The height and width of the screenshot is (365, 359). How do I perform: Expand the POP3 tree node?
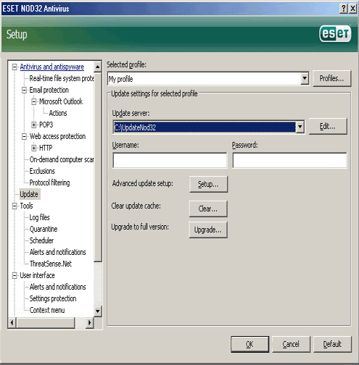point(34,125)
